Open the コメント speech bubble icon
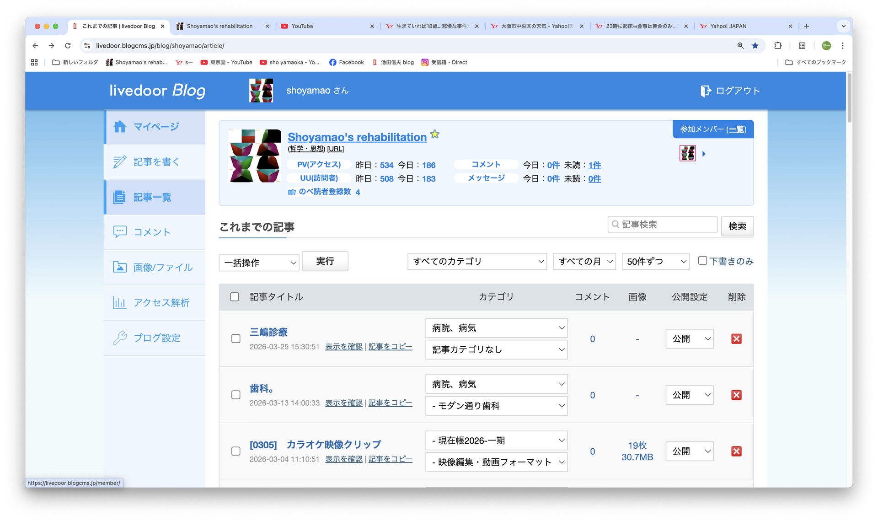The height and width of the screenshot is (521, 878). click(120, 232)
